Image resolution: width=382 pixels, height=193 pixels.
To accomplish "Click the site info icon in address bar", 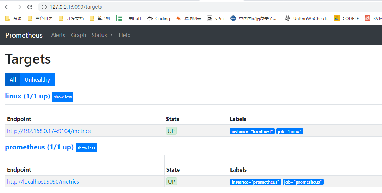I will 44,7.
